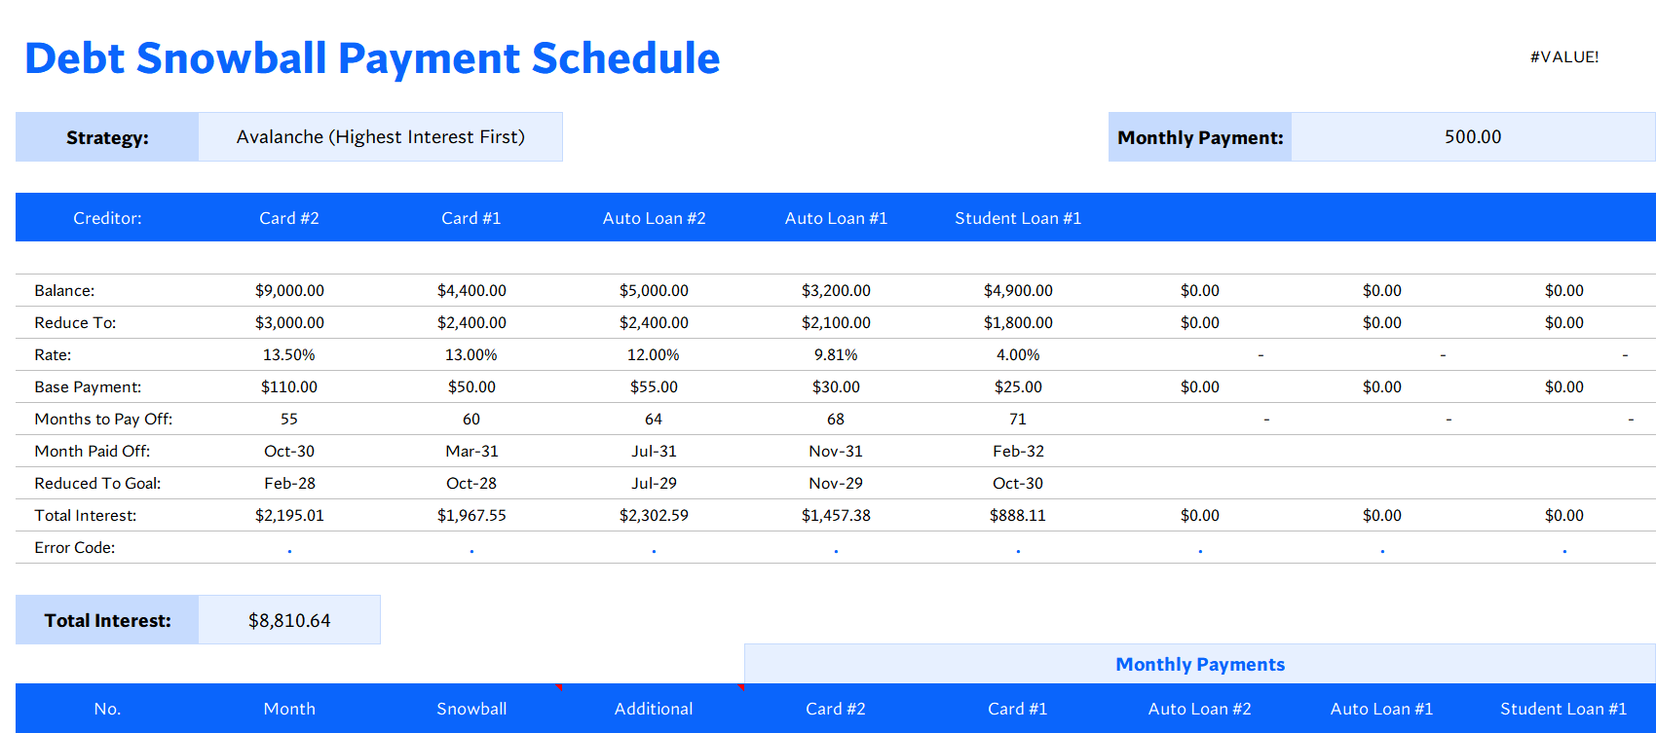Click months to pay off value 64
The height and width of the screenshot is (733, 1656).
tap(654, 419)
